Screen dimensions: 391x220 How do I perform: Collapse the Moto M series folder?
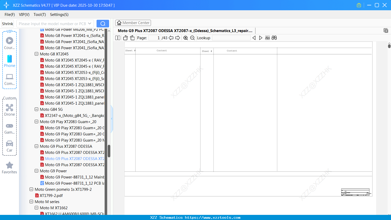31,202
